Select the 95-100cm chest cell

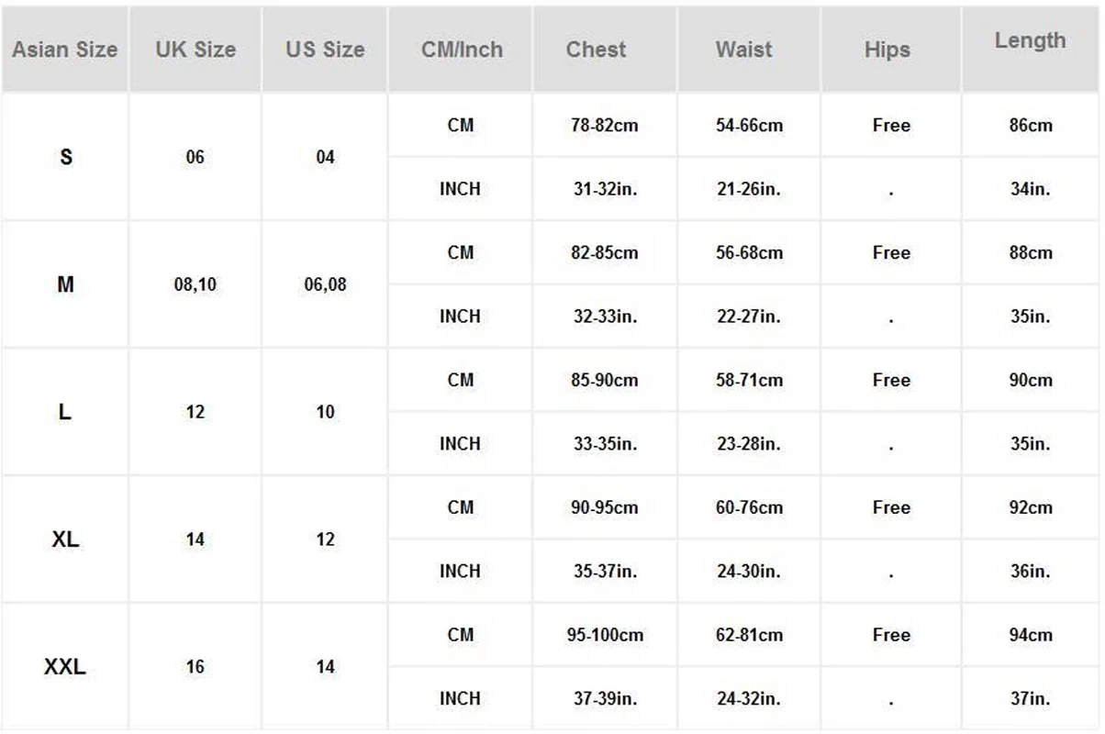[605, 635]
